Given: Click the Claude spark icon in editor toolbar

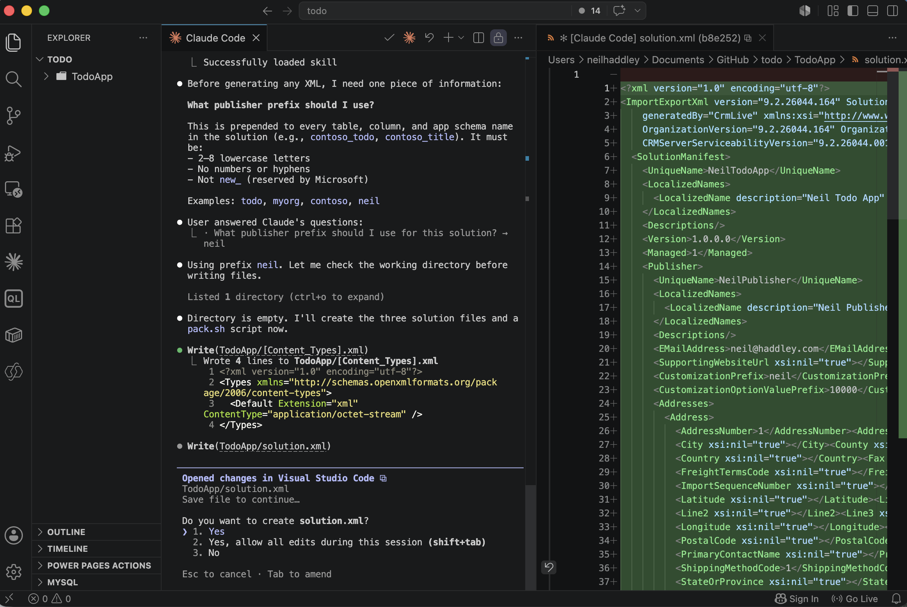Looking at the screenshot, I should [409, 38].
